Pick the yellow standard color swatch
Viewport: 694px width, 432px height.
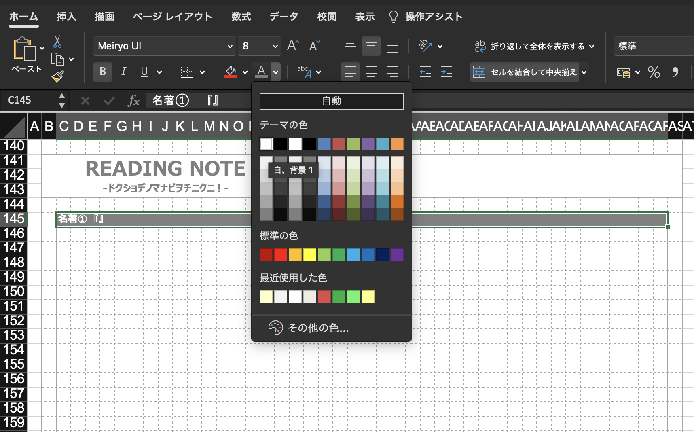tap(309, 255)
